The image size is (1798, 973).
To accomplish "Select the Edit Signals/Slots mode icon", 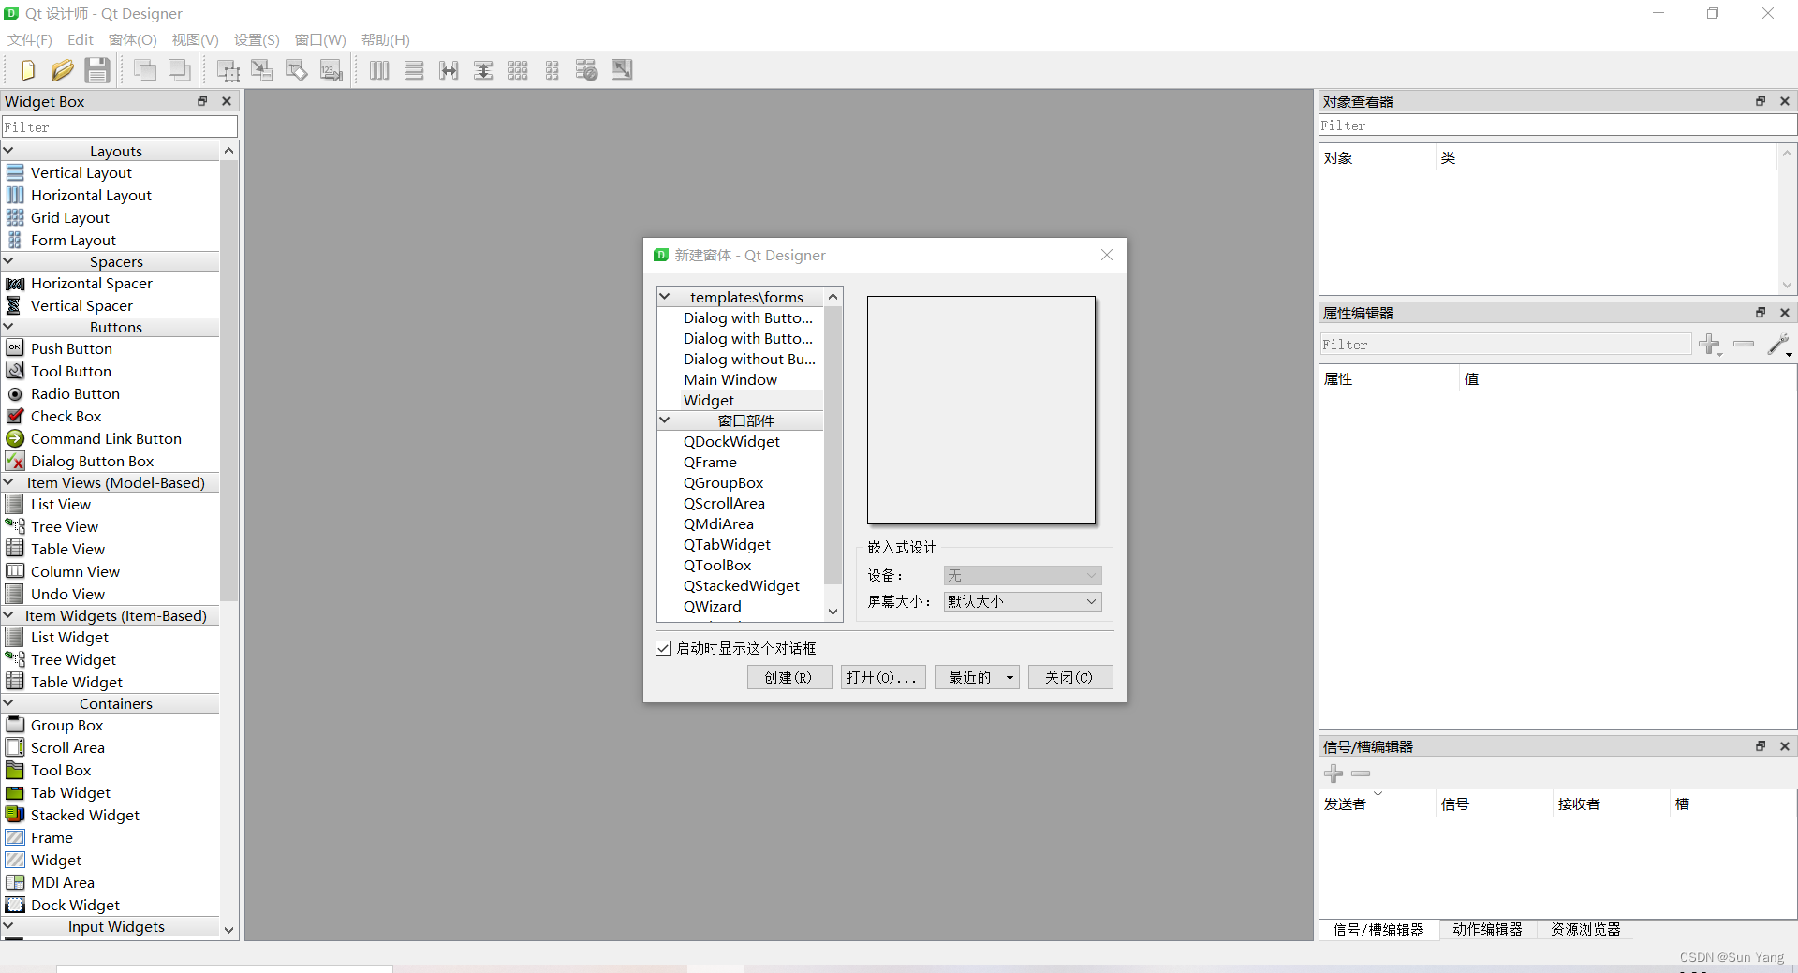I will click(x=262, y=70).
